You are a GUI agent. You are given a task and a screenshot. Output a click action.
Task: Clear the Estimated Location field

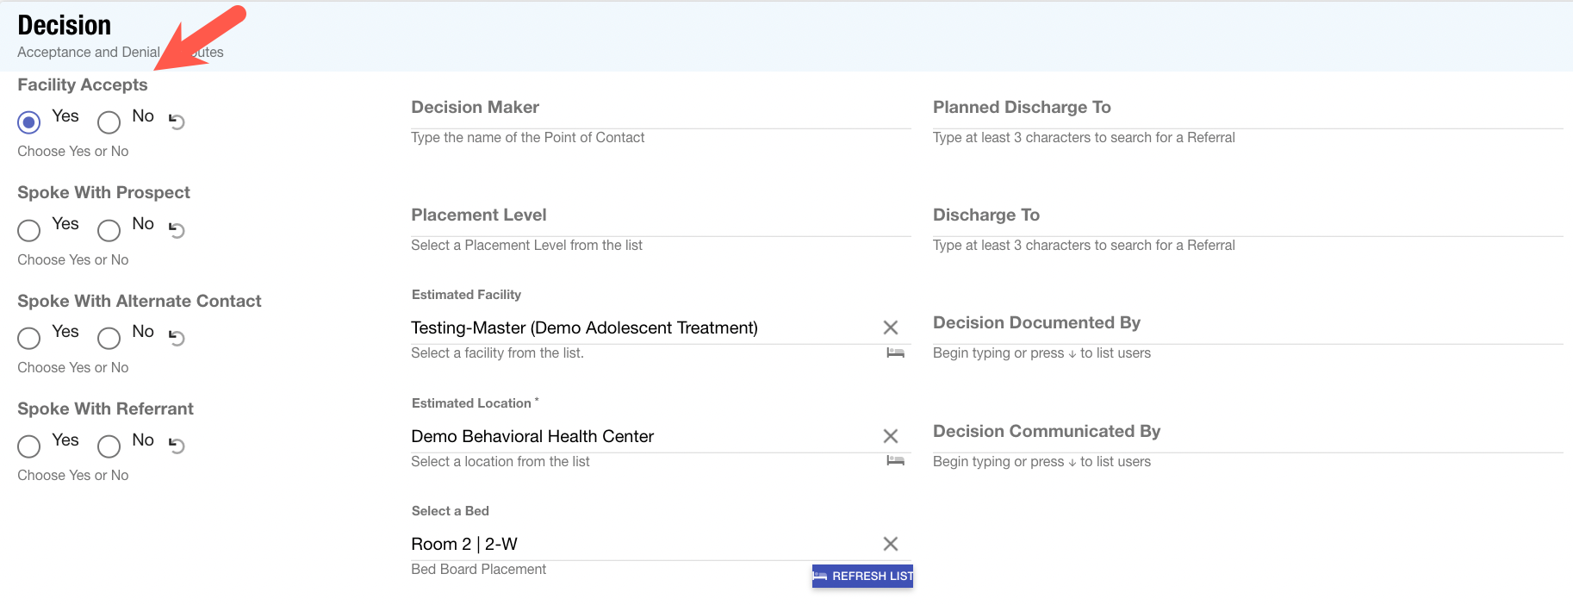coord(890,436)
